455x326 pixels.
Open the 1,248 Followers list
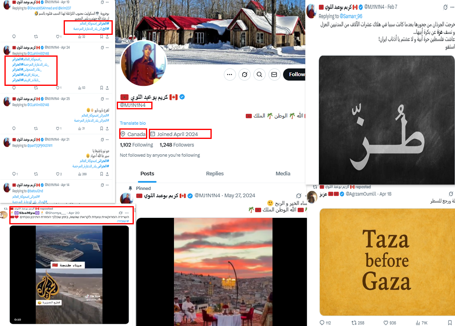click(x=177, y=145)
